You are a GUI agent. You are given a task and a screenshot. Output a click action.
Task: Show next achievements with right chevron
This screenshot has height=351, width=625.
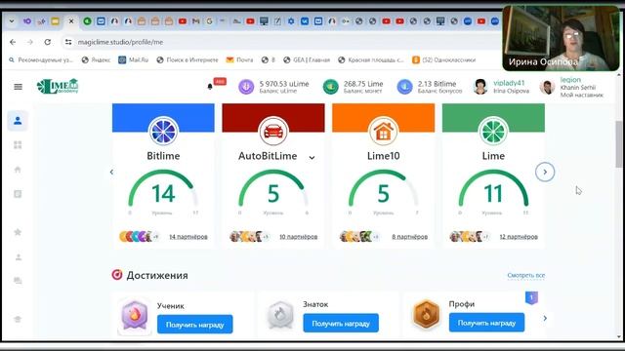[545, 318]
